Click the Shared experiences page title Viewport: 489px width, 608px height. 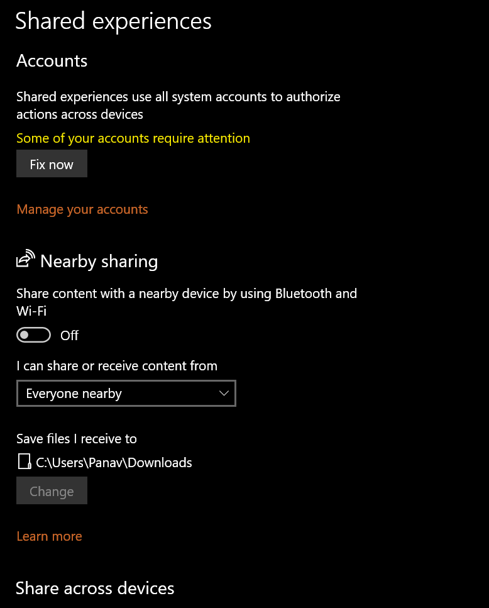pyautogui.click(x=113, y=21)
